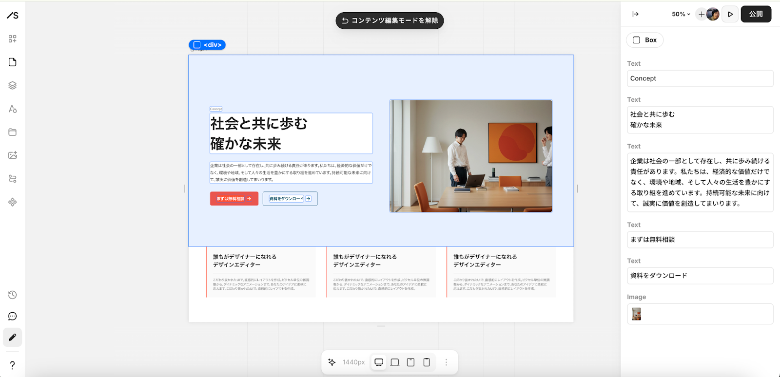Toggle the pencil content edit mode

(x=13, y=338)
